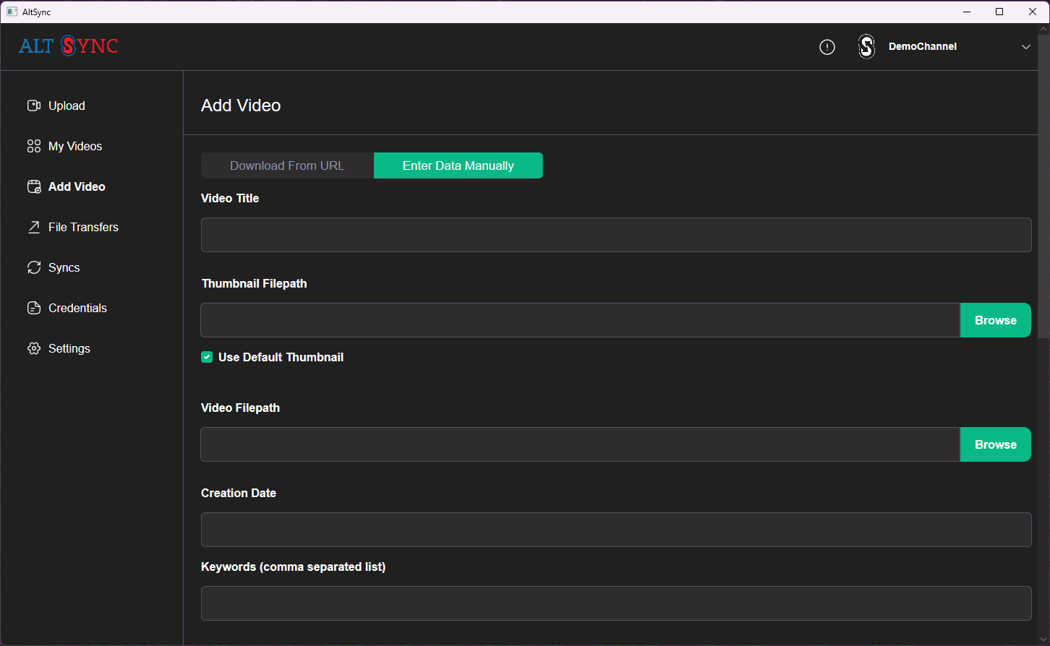The image size is (1050, 646).
Task: Expand the DemoChannel account dropdown chevron
Action: [x=1026, y=47]
